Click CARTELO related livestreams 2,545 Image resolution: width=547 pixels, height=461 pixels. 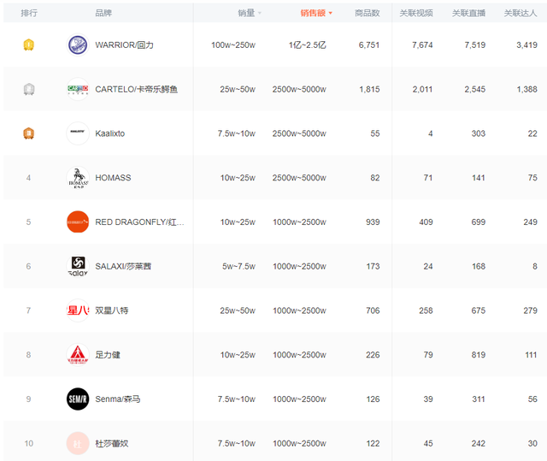pyautogui.click(x=475, y=89)
